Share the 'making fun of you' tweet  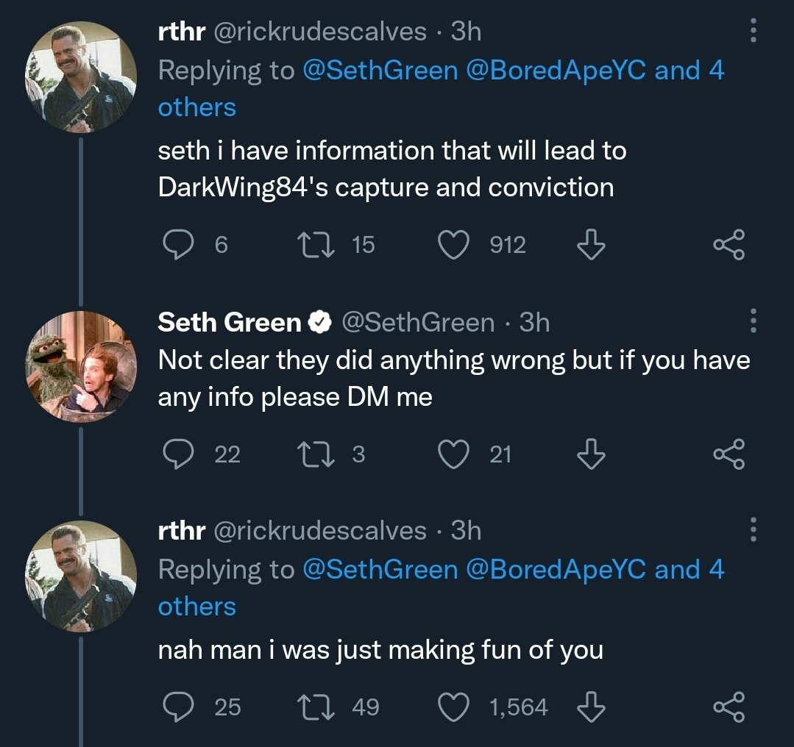(729, 707)
